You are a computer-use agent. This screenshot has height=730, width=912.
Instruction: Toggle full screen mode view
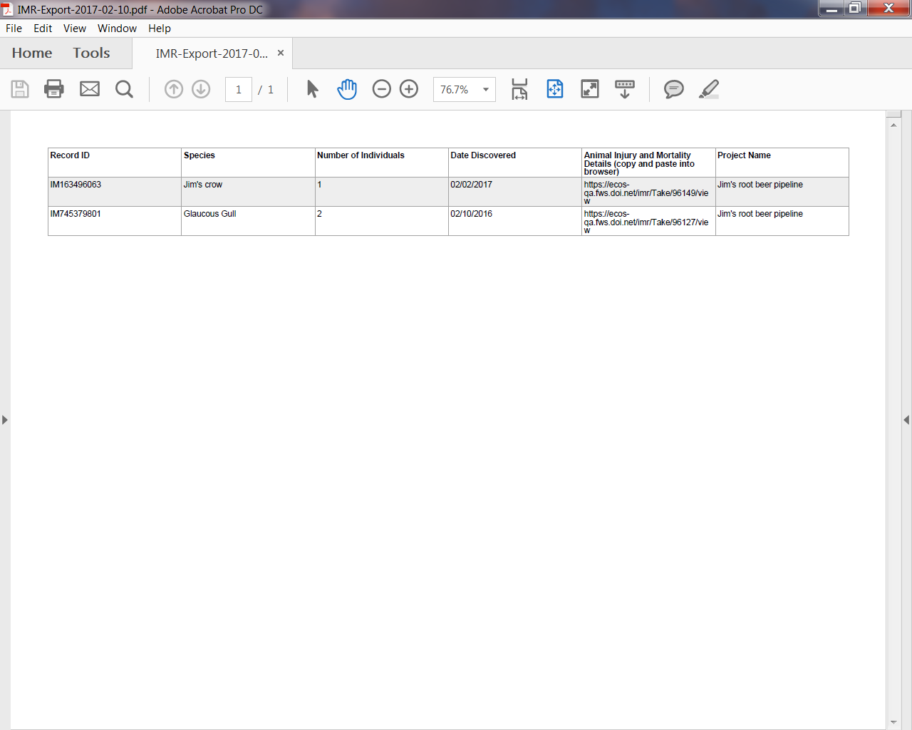click(x=590, y=89)
